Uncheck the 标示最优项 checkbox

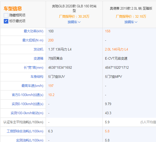(6, 21)
